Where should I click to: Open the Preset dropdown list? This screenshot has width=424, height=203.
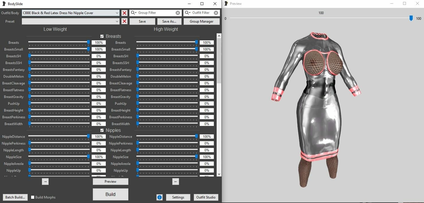tap(117, 21)
